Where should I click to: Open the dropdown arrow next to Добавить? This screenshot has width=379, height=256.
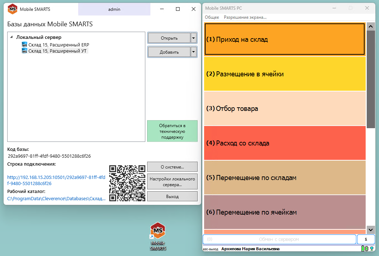194,52
